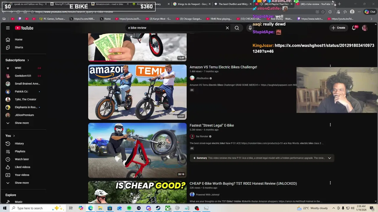The image size is (378, 212).
Task: Open the account avatar menu
Action: point(365,28)
